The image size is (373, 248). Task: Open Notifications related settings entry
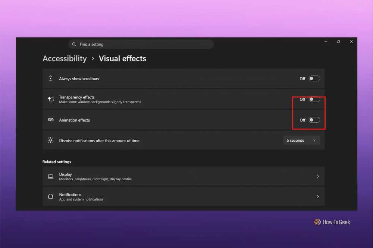point(184,197)
